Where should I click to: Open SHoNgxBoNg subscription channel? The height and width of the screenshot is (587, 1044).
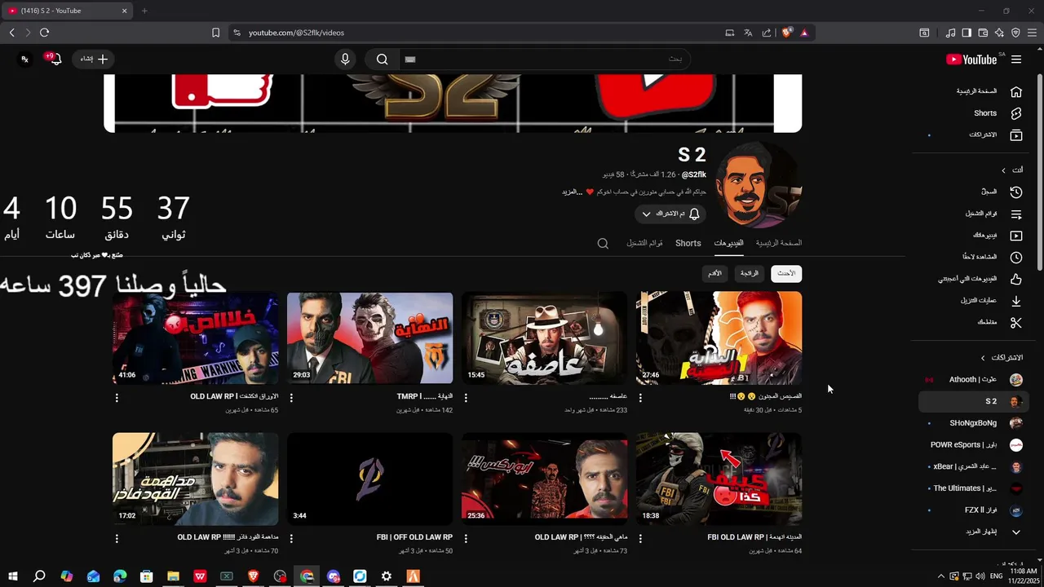pyautogui.click(x=974, y=423)
